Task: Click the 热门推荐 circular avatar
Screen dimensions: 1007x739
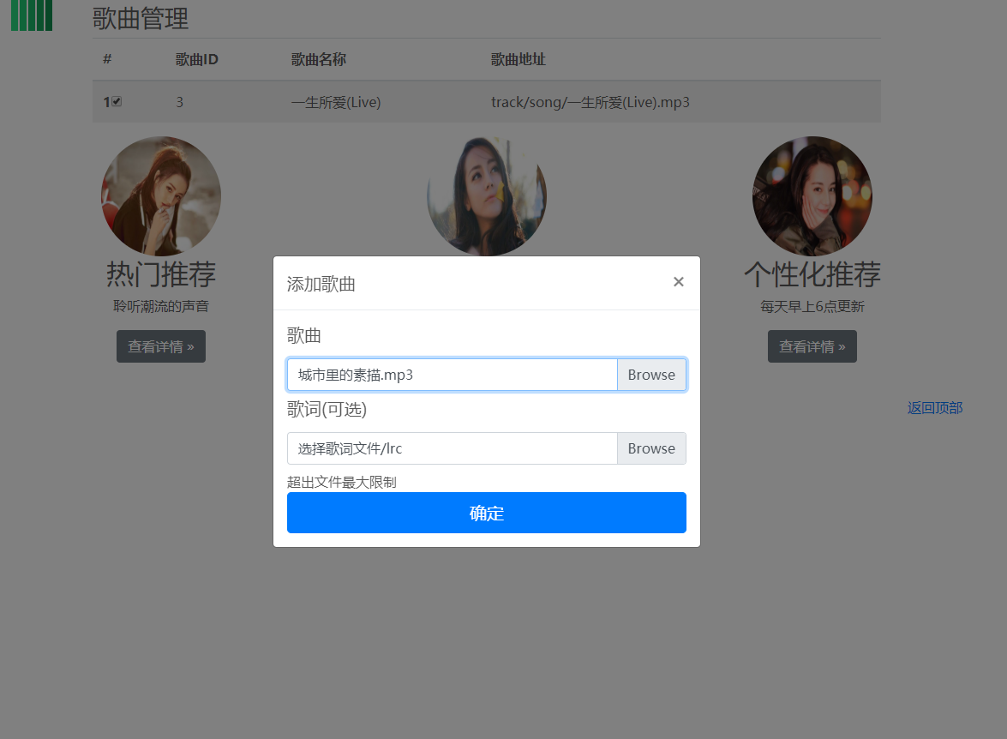Action: 160,195
